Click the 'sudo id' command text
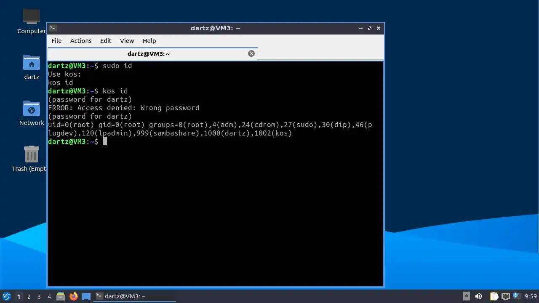Image resolution: width=539 pixels, height=303 pixels. coord(117,66)
